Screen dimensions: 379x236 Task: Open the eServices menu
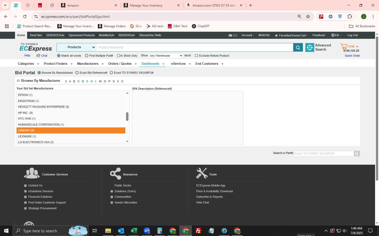click(x=181, y=64)
